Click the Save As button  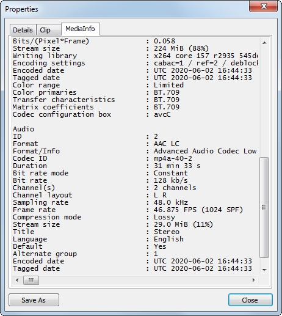[x=34, y=299]
